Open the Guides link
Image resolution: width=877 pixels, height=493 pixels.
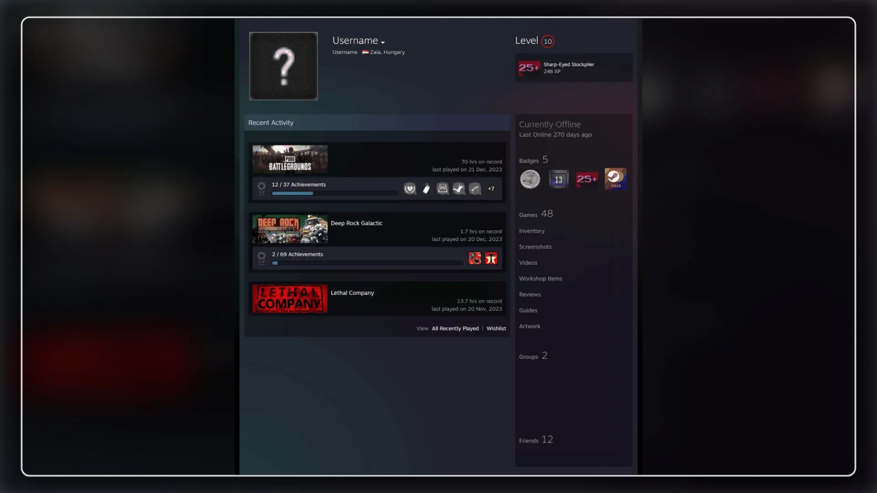pyautogui.click(x=528, y=310)
